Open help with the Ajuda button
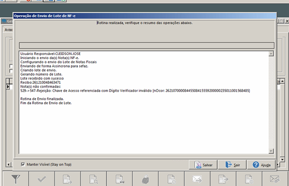The height and width of the screenshot is (186, 289). tap(261, 165)
